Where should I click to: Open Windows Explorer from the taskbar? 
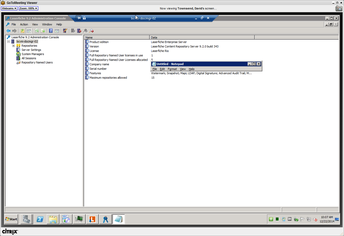tap(53, 219)
